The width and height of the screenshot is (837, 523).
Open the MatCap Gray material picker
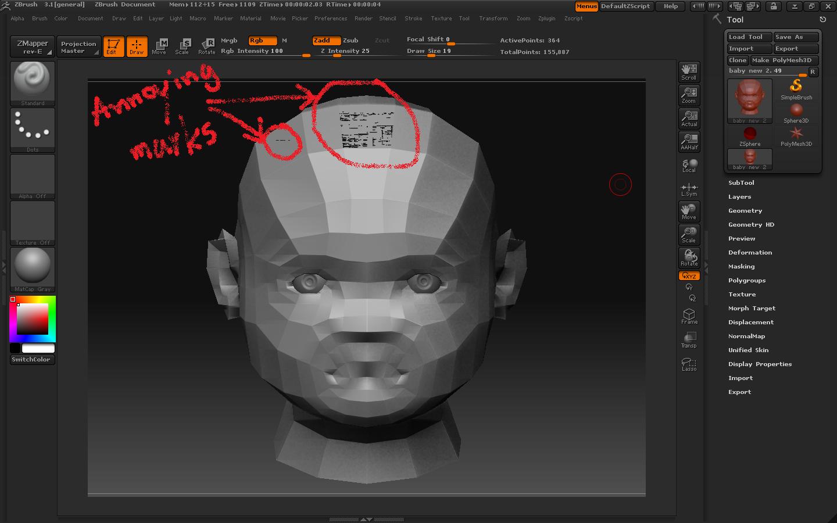point(32,268)
